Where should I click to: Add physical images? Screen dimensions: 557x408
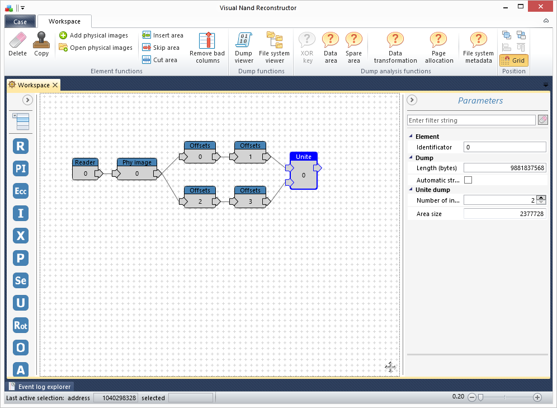point(93,35)
